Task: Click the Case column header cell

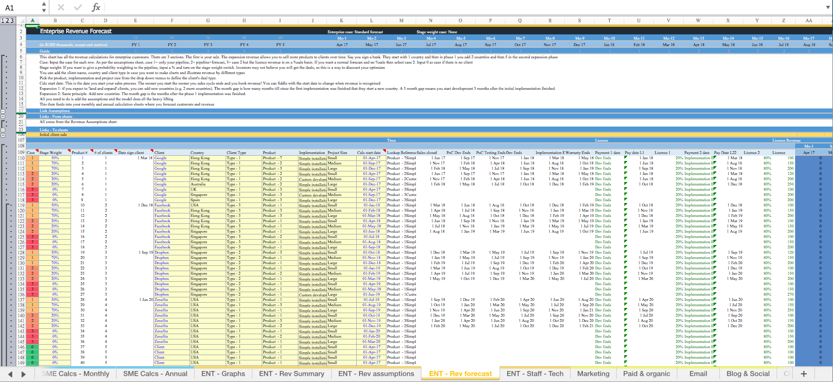Action: point(32,152)
